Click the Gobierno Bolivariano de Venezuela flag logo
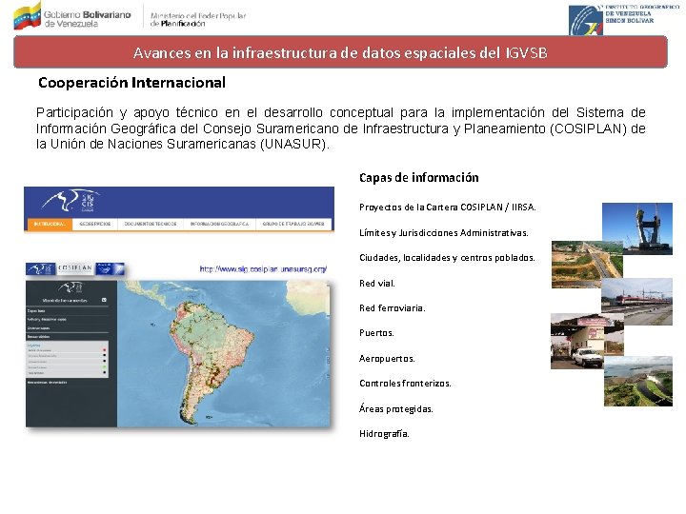Image resolution: width=686 pixels, height=514 pixels. [27, 16]
